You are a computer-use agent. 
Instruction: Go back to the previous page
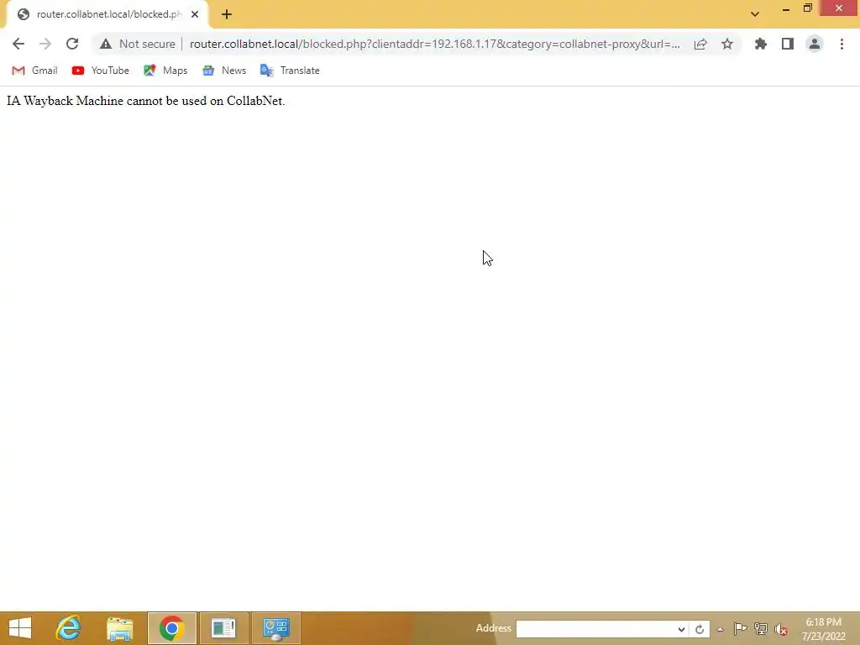tap(18, 44)
